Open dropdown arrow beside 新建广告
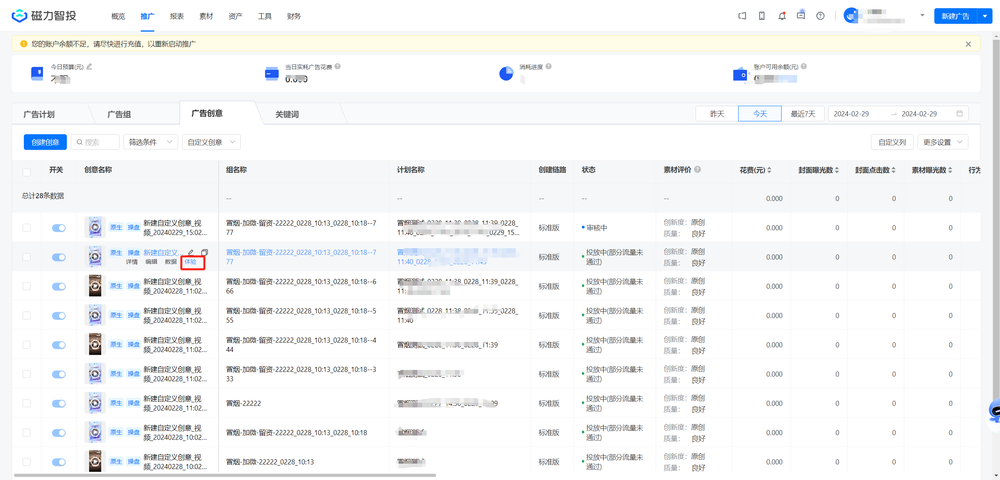The height and width of the screenshot is (480, 1000). [985, 16]
